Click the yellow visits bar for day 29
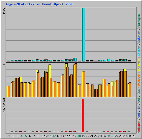Viewport: 142px width, 139px height. (x=124, y=83)
